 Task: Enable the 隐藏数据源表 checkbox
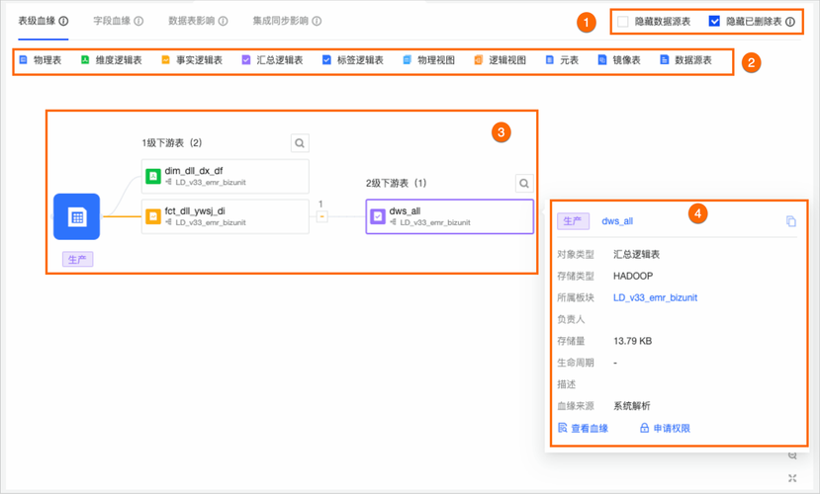(623, 22)
